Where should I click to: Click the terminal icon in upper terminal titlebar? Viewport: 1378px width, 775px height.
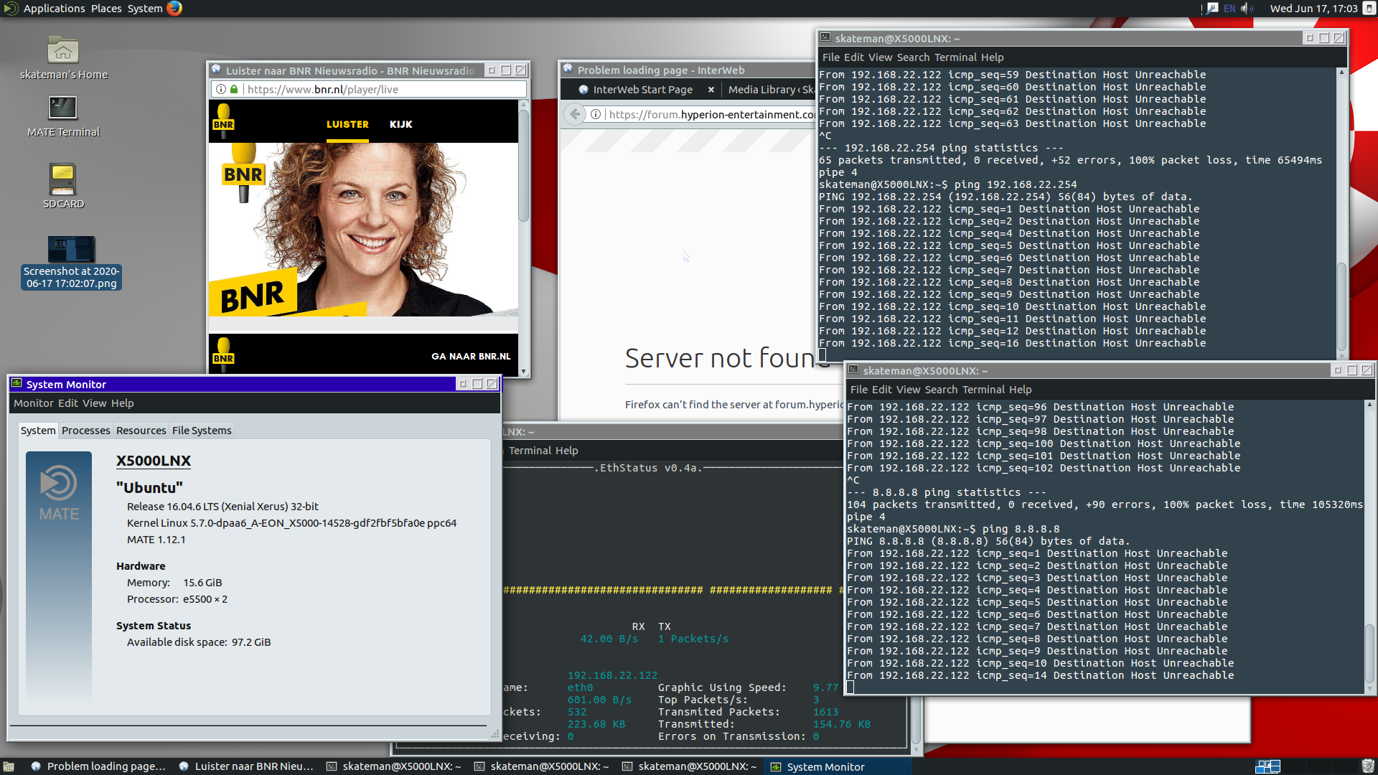point(825,37)
